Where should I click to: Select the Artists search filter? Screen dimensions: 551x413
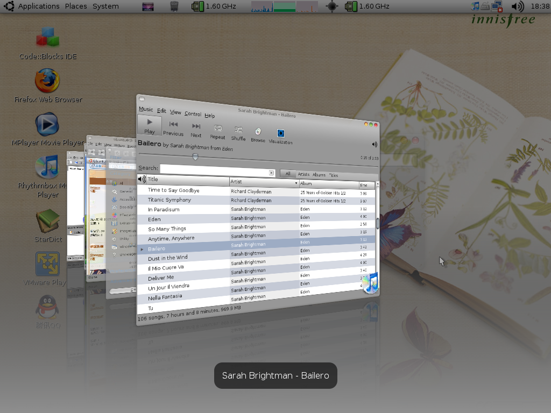pyautogui.click(x=303, y=174)
